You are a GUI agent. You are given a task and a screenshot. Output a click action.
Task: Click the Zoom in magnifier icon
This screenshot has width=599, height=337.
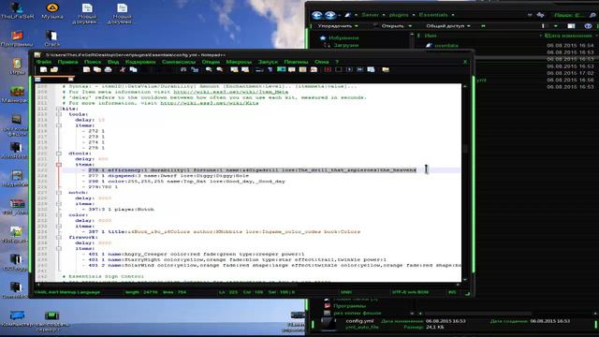tap(209, 69)
